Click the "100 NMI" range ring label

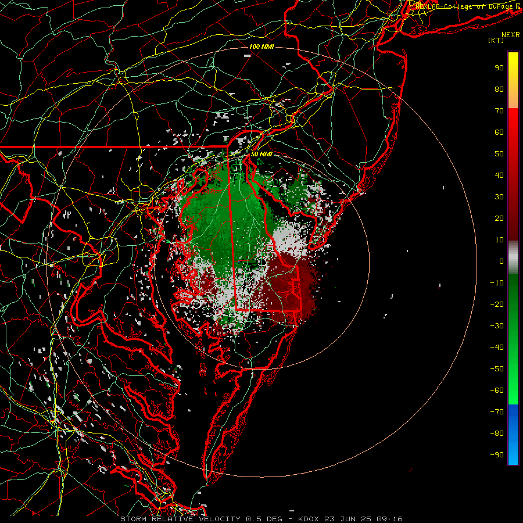point(261,46)
